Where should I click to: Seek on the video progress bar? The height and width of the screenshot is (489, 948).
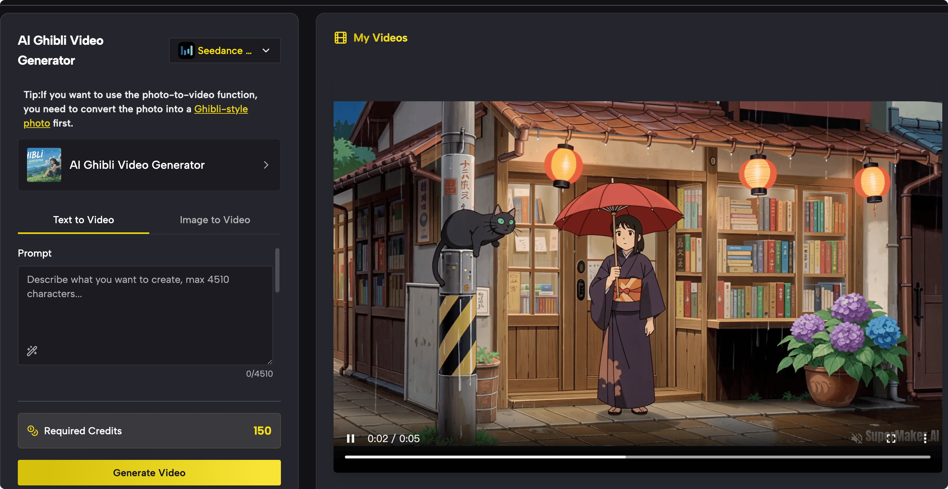(638, 457)
